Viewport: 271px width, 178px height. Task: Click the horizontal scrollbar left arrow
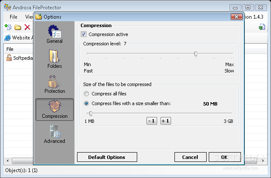(x=8, y=161)
